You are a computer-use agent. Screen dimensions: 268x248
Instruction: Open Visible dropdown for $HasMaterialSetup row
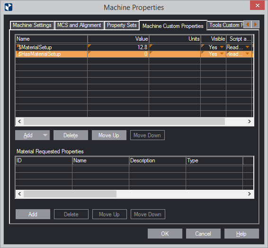pyautogui.click(x=222, y=54)
